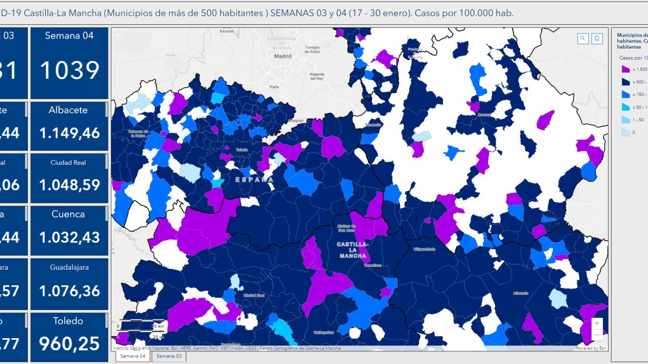648x364 pixels.
Task: Click the Albacete indicator card
Action: 69,126
